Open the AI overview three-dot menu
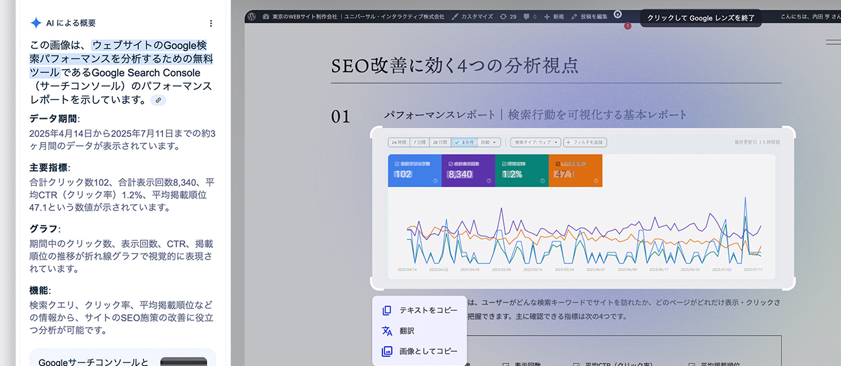 pyautogui.click(x=211, y=23)
